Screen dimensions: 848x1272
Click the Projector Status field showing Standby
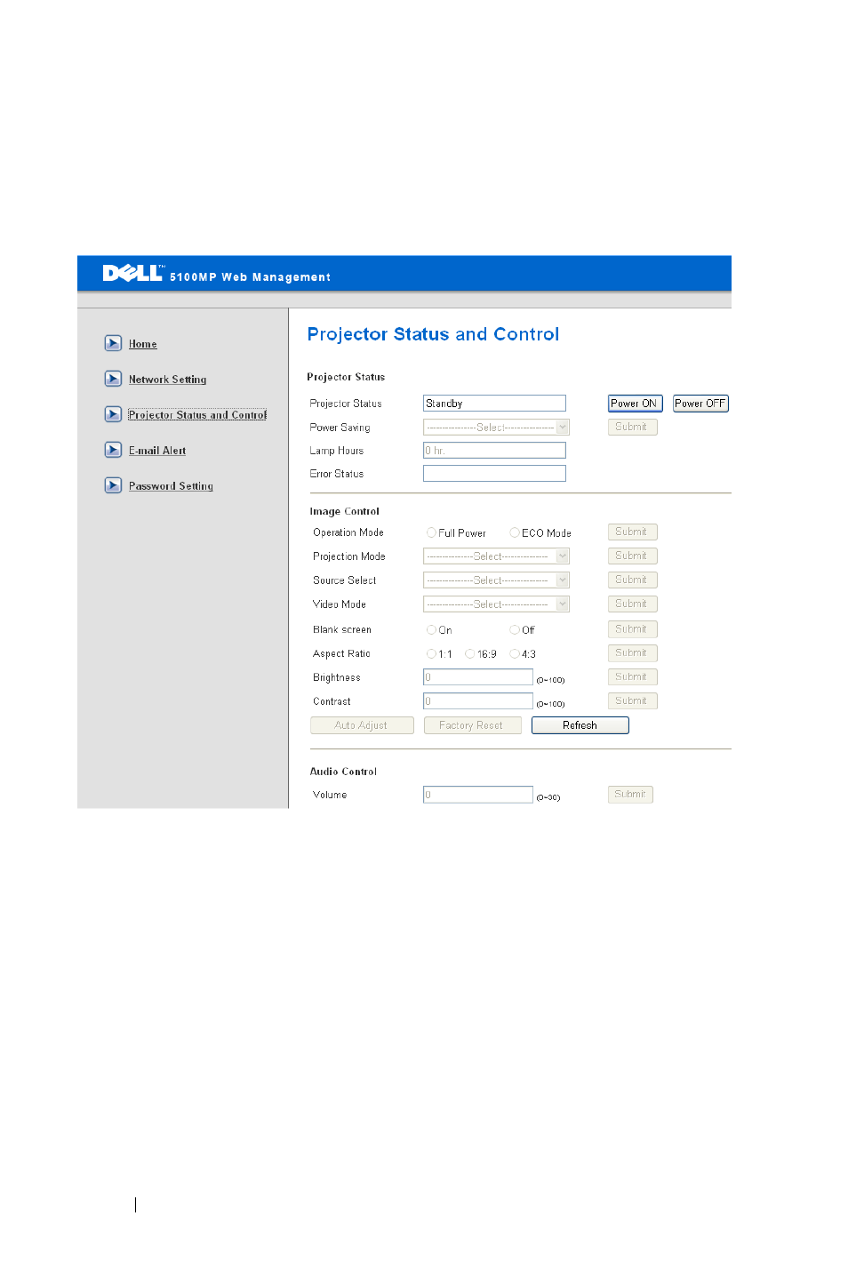tap(494, 404)
